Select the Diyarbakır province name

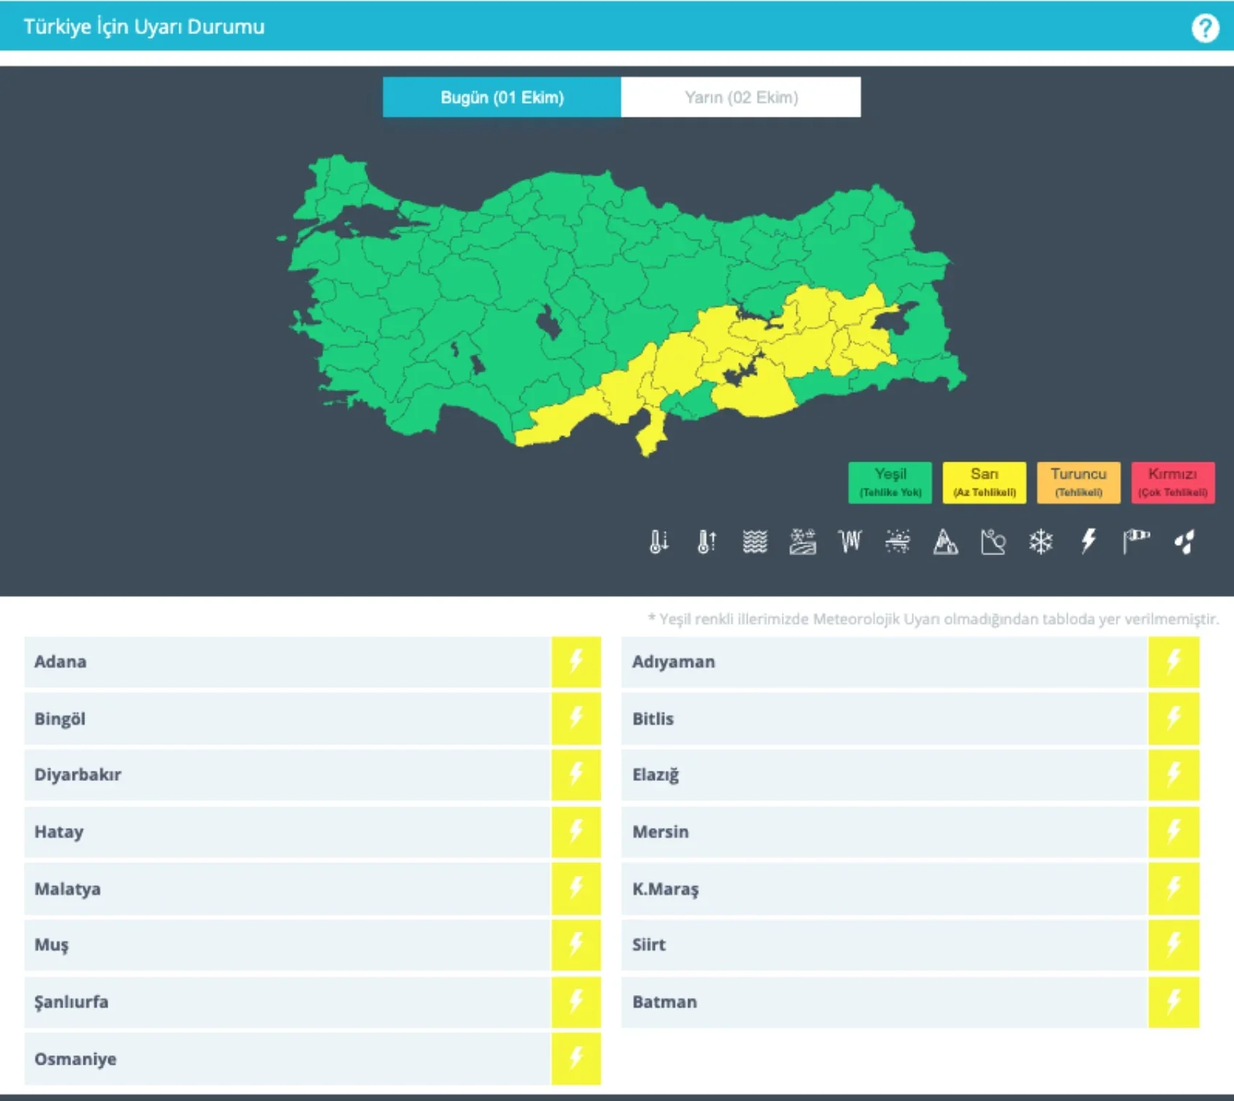[x=78, y=774]
